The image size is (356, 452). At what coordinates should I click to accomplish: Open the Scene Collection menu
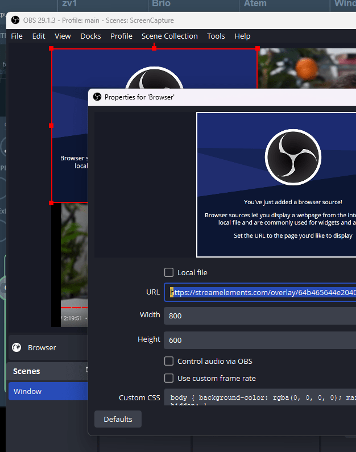coord(169,36)
